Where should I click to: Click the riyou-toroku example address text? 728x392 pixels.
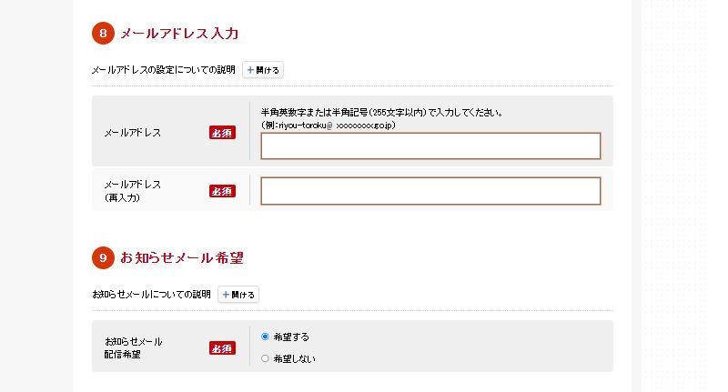pyautogui.click(x=327, y=125)
